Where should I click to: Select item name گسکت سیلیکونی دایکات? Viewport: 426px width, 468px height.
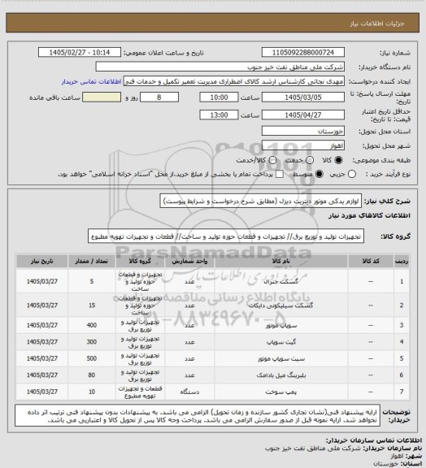click(280, 305)
